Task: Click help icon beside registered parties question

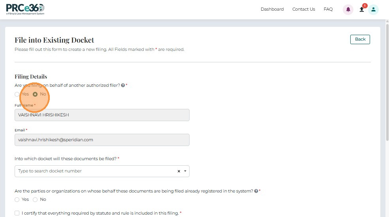Action: (x=256, y=191)
